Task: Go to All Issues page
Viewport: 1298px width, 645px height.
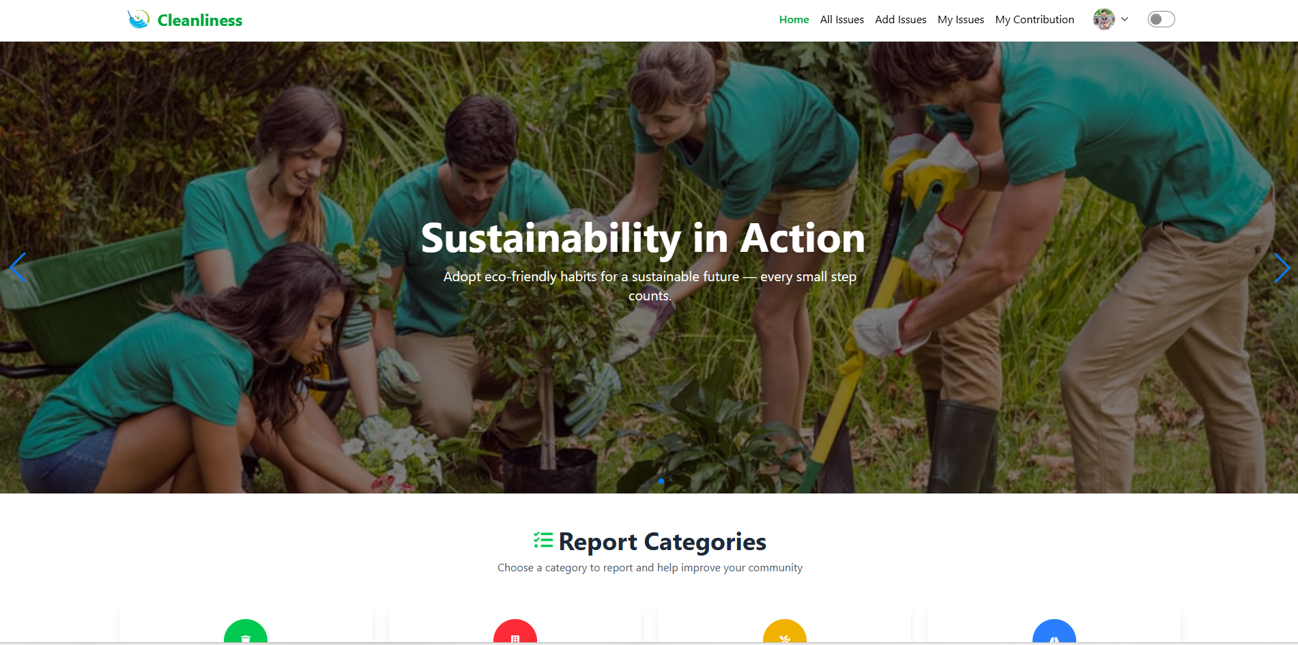Action: tap(842, 20)
